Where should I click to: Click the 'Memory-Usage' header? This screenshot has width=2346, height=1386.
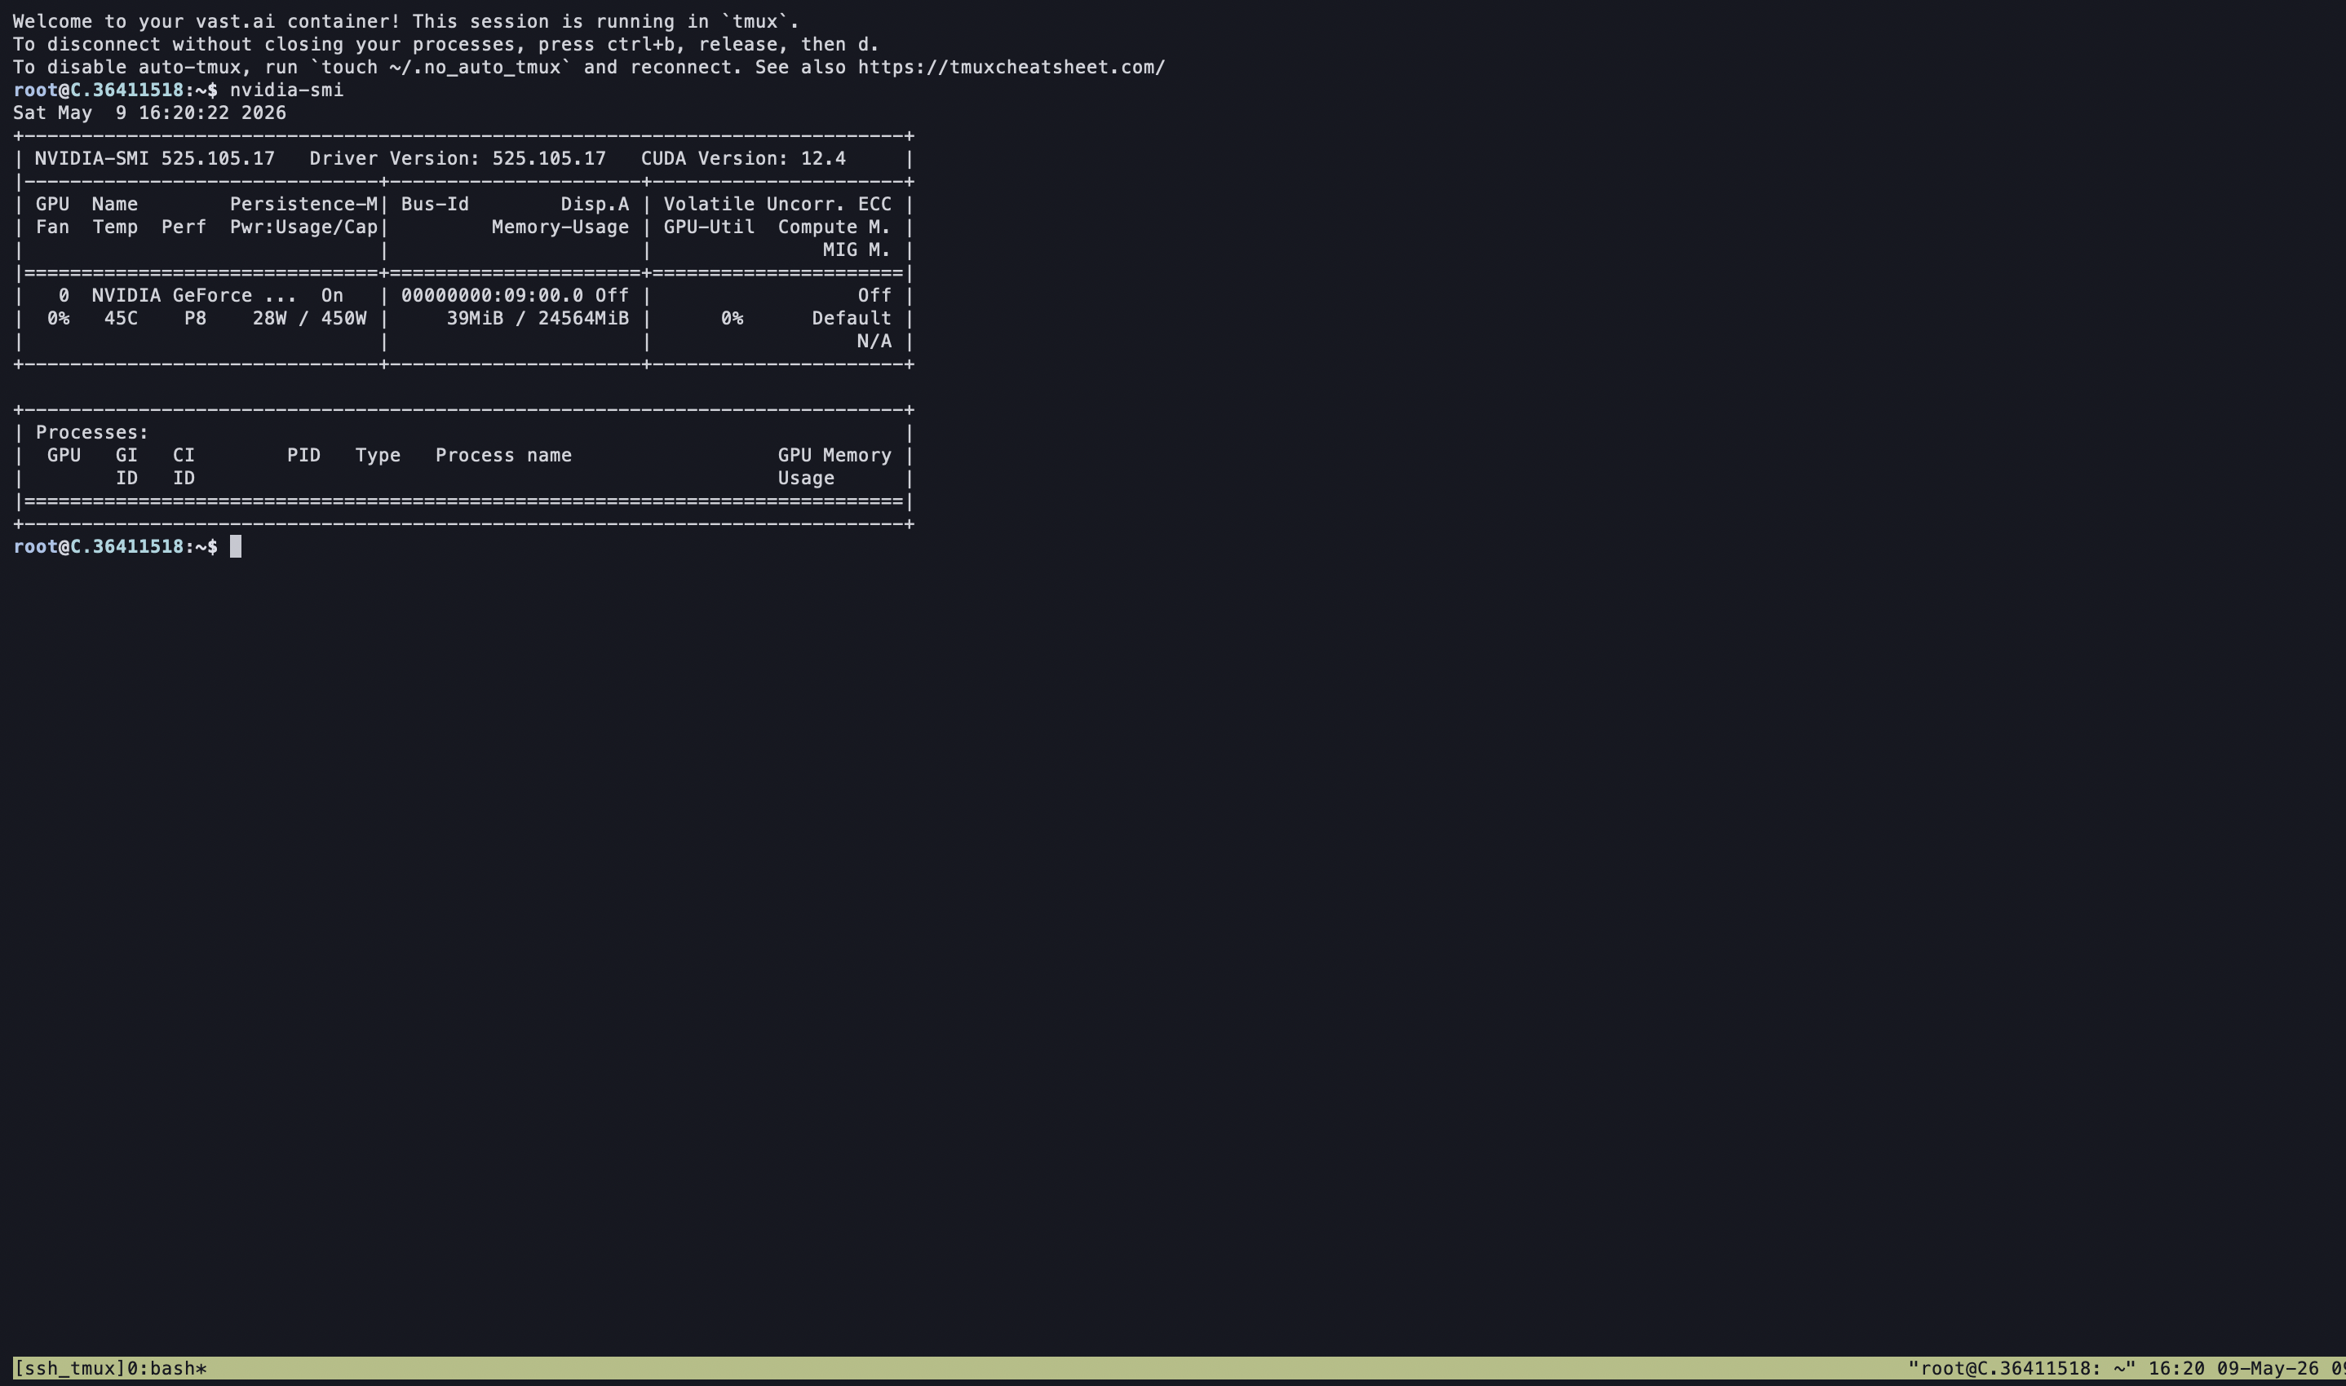click(560, 227)
